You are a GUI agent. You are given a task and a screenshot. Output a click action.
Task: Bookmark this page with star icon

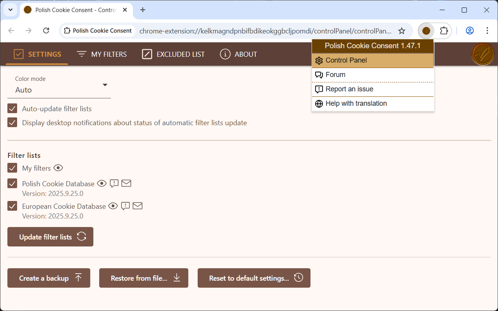click(402, 31)
